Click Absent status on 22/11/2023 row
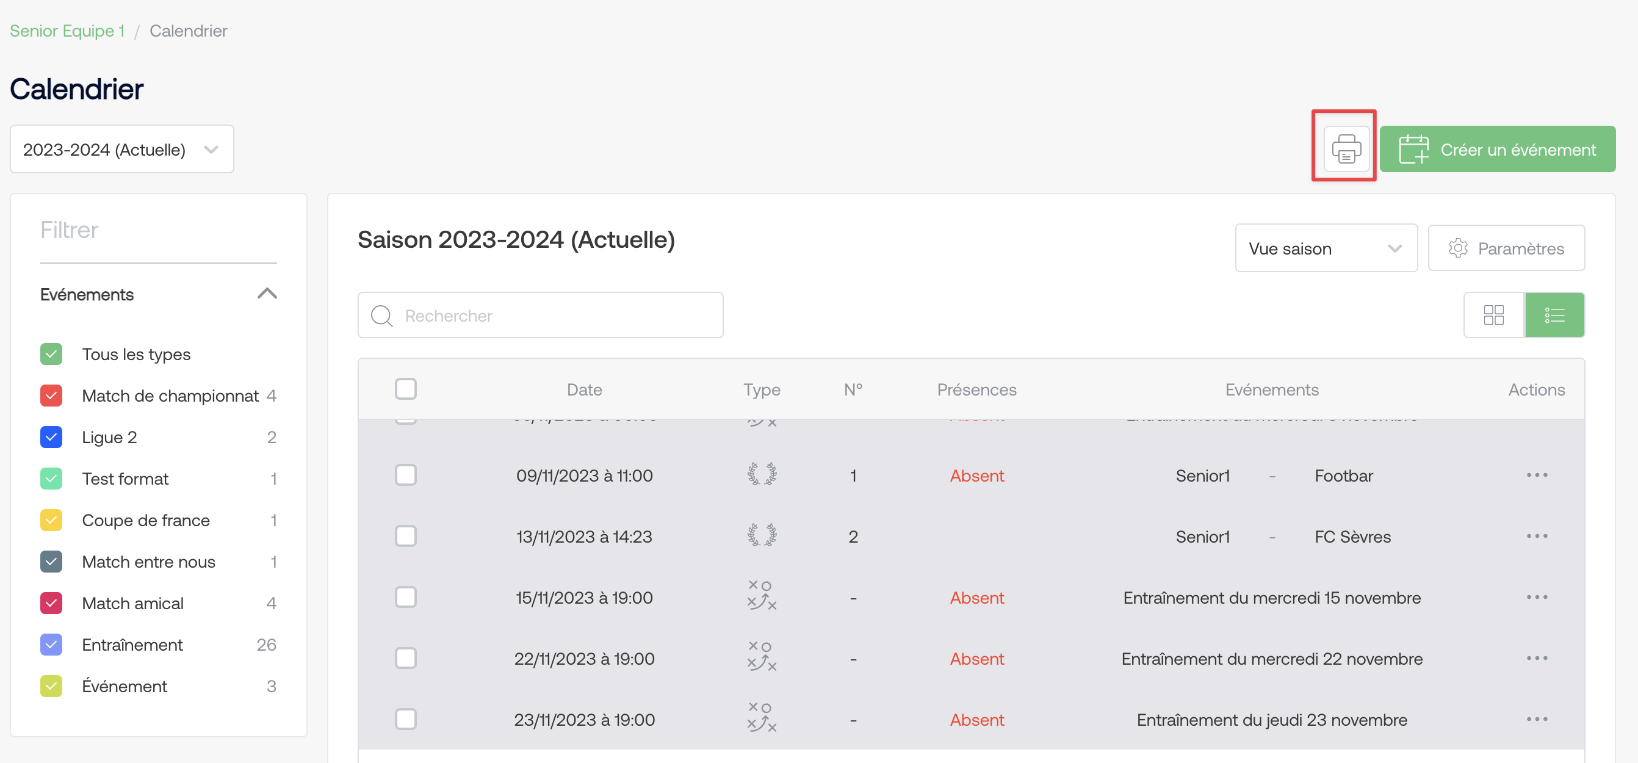This screenshot has height=763, width=1638. click(x=976, y=659)
